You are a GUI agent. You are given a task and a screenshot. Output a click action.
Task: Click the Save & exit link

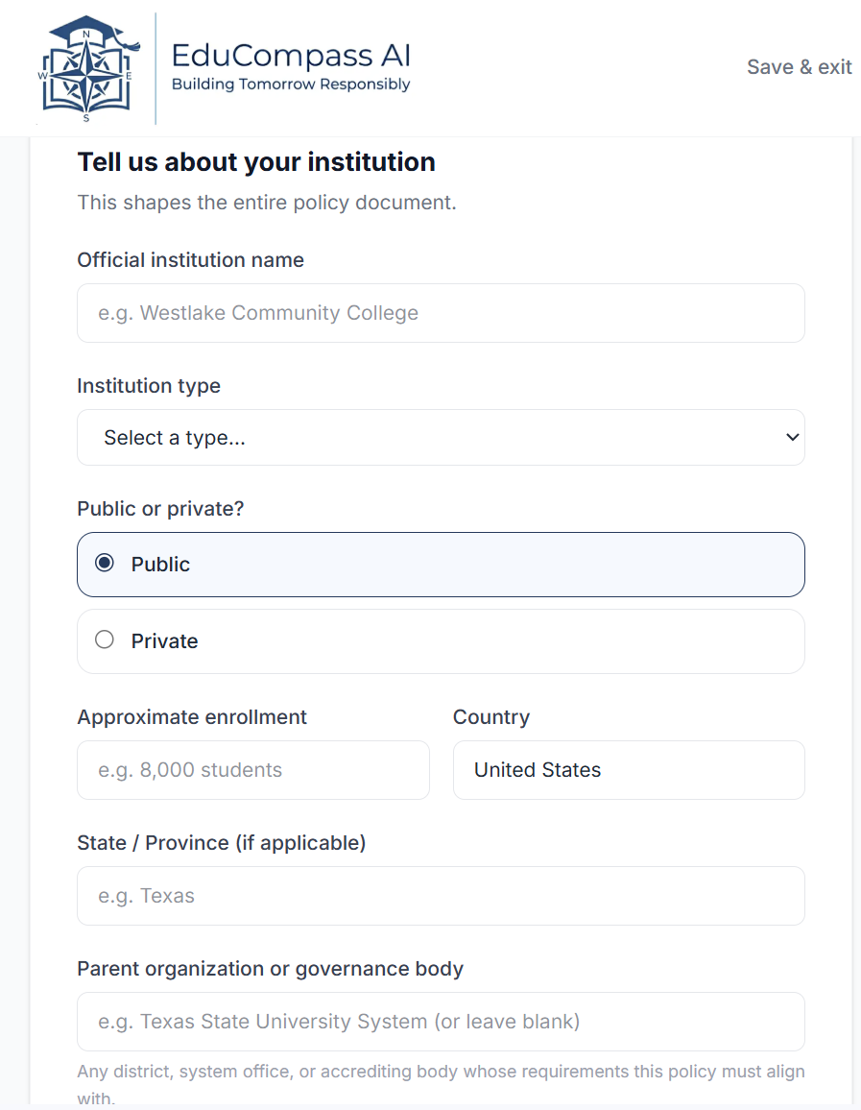[x=800, y=67]
